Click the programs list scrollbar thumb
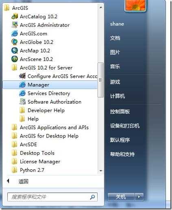This screenshot has height=210, width=172. coord(100,80)
